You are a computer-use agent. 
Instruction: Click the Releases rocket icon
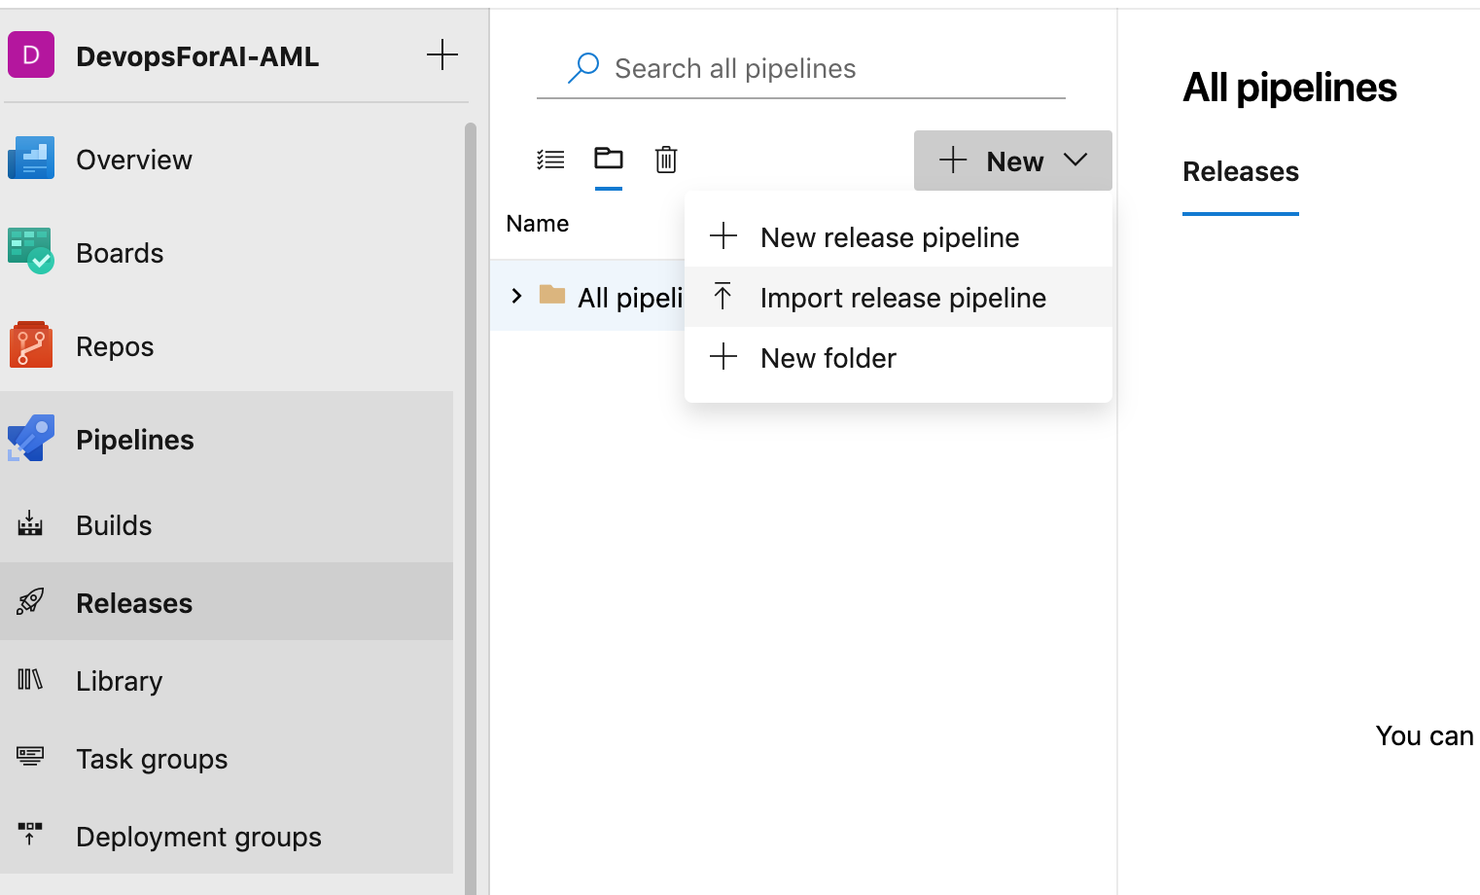30,602
